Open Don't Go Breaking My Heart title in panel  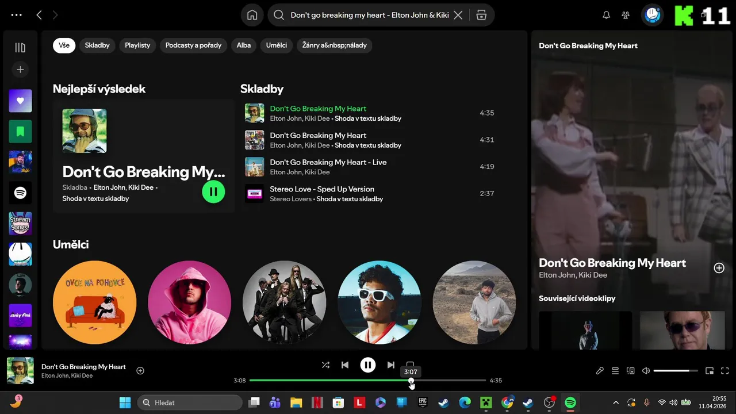pos(612,263)
